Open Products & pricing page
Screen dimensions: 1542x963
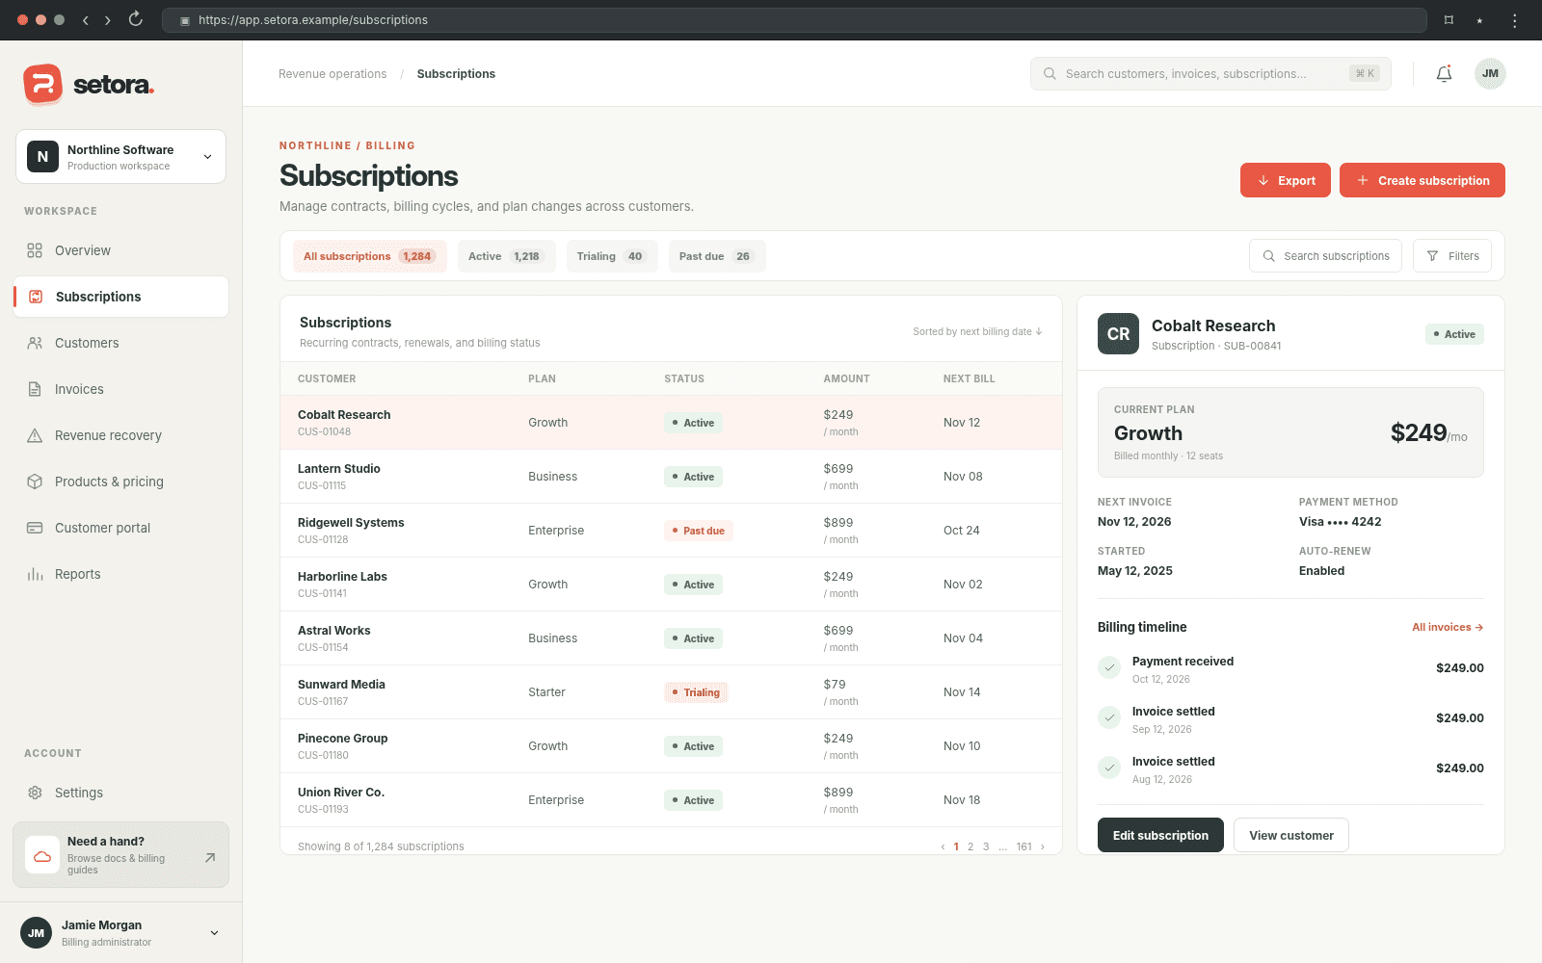pos(121,481)
